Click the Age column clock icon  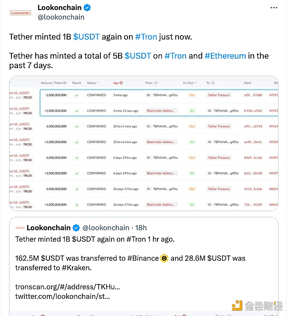pyautogui.click(x=121, y=83)
